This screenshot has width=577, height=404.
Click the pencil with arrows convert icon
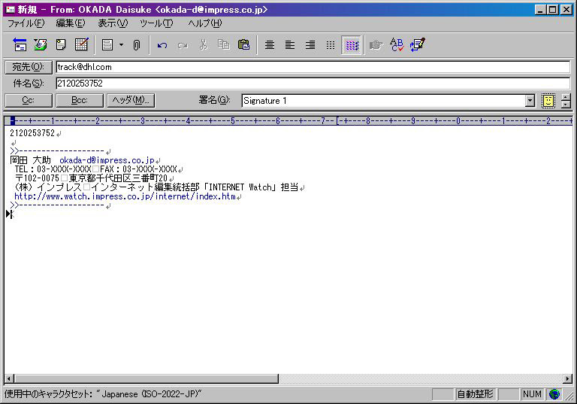(417, 45)
